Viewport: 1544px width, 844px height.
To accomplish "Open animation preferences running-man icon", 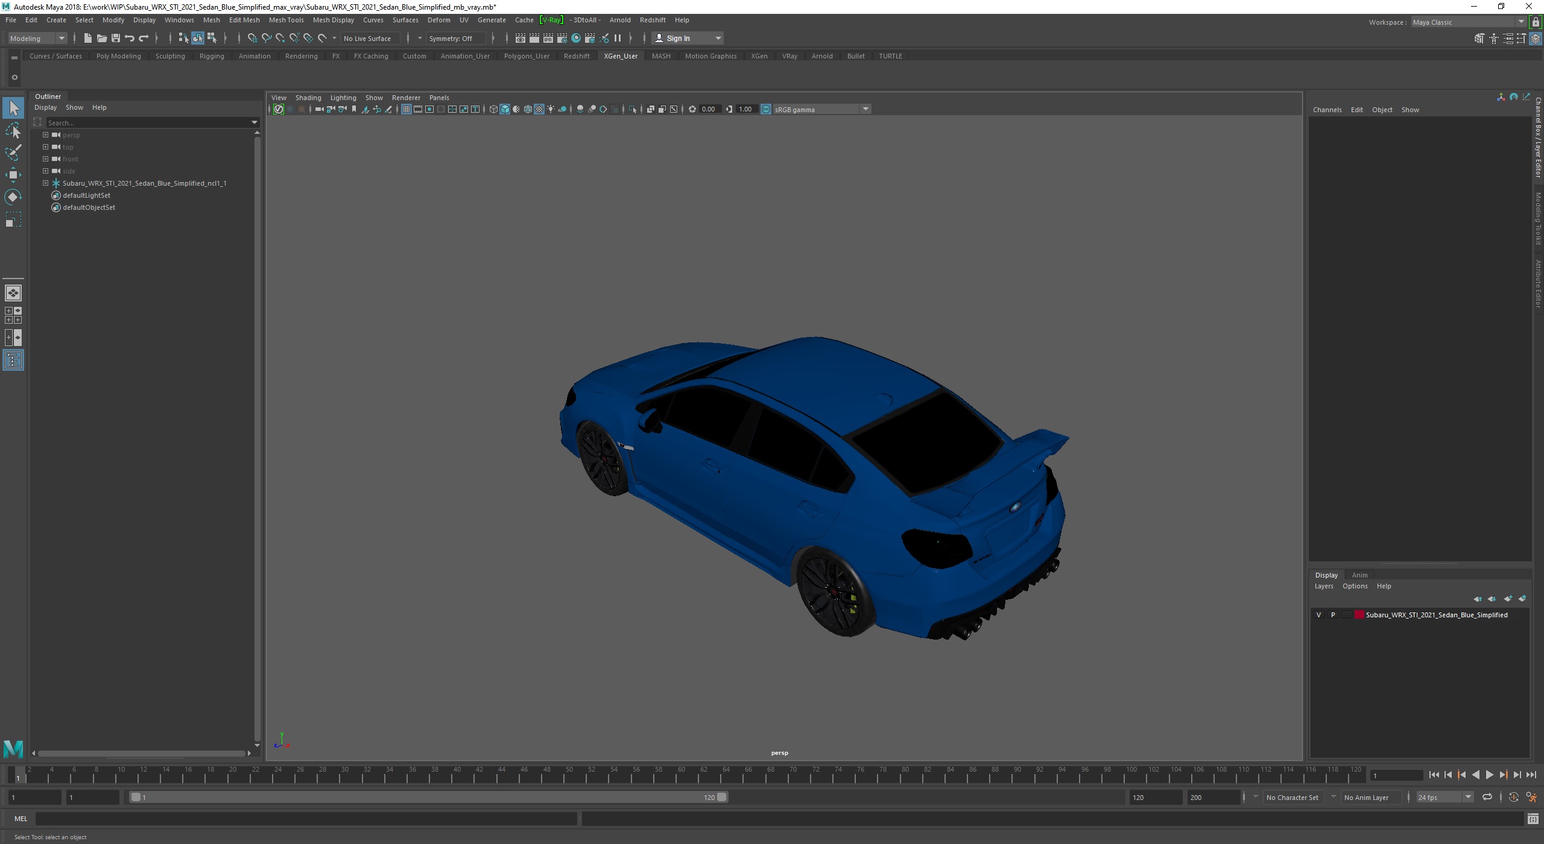I will pyautogui.click(x=1531, y=797).
